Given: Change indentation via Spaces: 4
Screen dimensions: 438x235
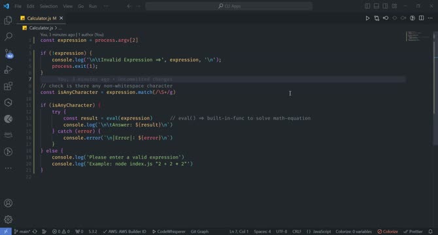Looking at the screenshot, I should pos(262,231).
